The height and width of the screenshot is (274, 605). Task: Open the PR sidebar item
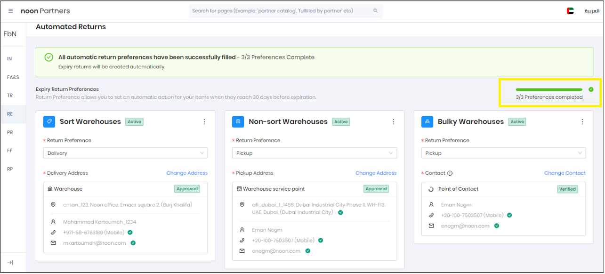[10, 132]
